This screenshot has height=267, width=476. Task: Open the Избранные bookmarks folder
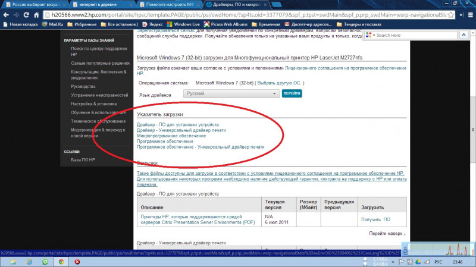82,24
